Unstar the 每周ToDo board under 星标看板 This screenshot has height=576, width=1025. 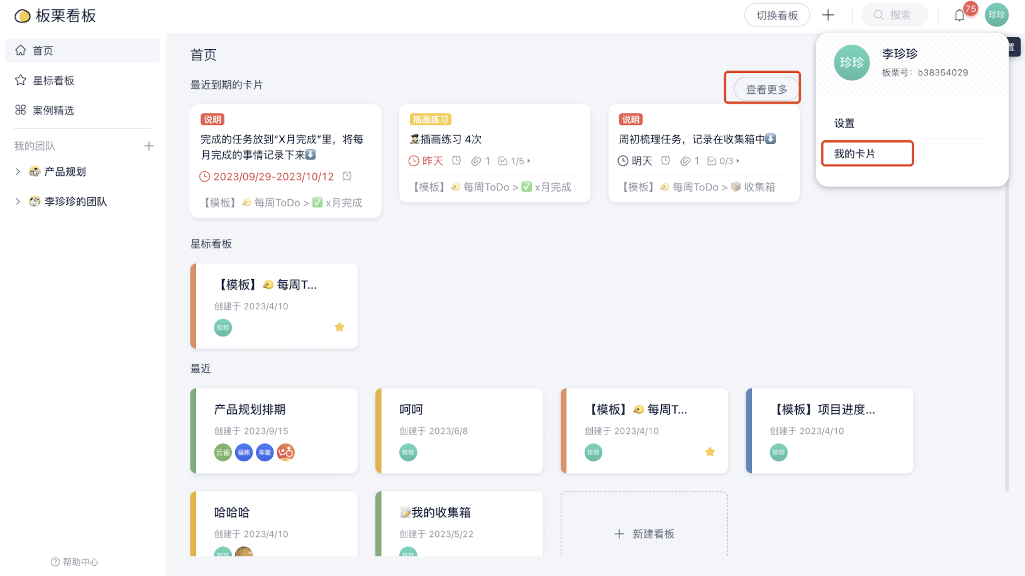(x=339, y=327)
